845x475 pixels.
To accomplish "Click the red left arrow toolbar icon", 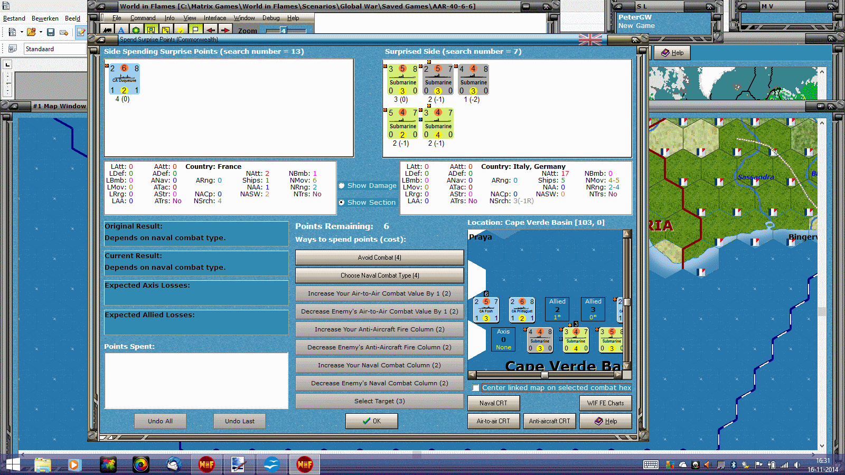I will pyautogui.click(x=211, y=30).
